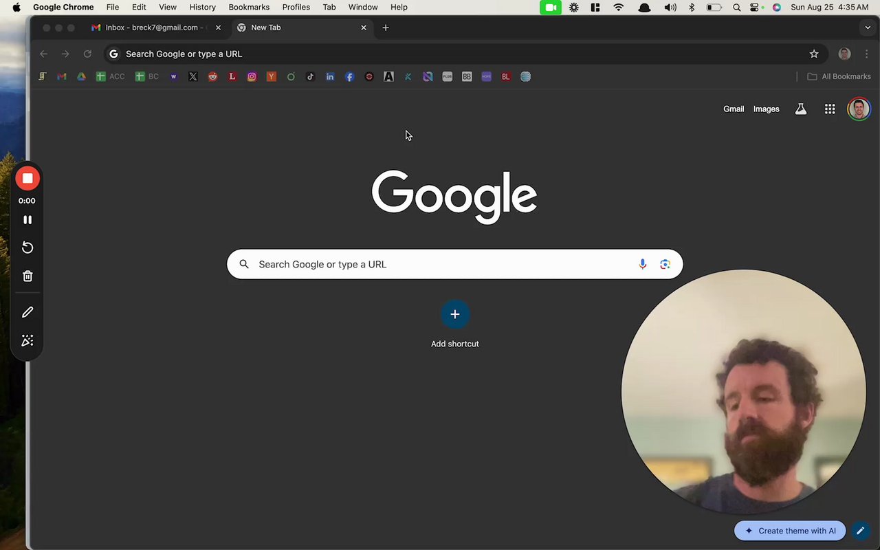Click the Gmail link
Screen dimensions: 880x550
[x=734, y=109]
